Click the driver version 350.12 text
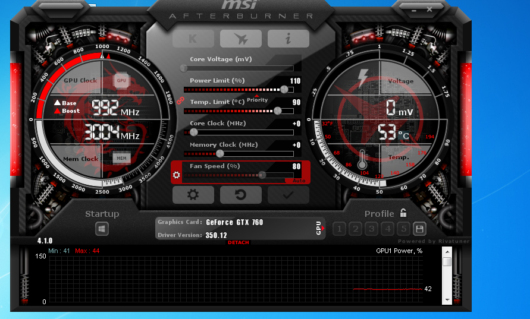 pos(216,235)
